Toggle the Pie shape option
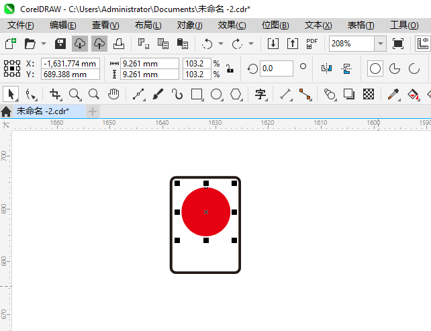Screen dimensions: 431x331 click(x=395, y=68)
